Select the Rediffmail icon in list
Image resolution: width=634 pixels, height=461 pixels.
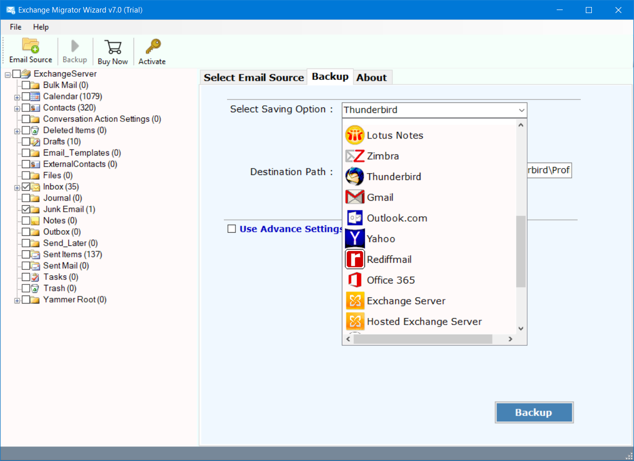pyautogui.click(x=354, y=259)
